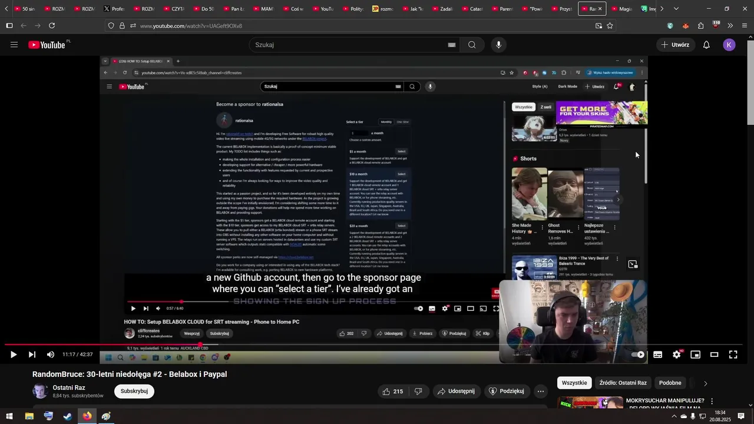This screenshot has height=424, width=754.
Task: Toggle subtitles on the player
Action: pyautogui.click(x=657, y=355)
